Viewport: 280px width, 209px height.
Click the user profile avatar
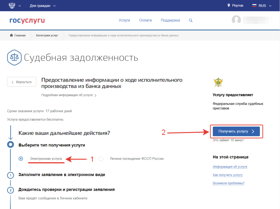tap(236, 20)
